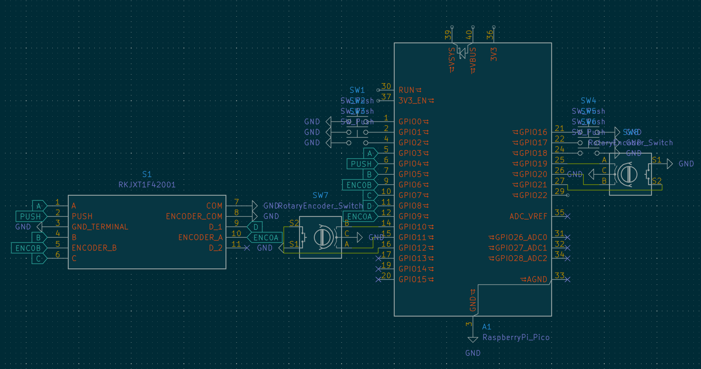Select the GND power symbol below pin 3
The width and height of the screenshot is (701, 369).
473,339
